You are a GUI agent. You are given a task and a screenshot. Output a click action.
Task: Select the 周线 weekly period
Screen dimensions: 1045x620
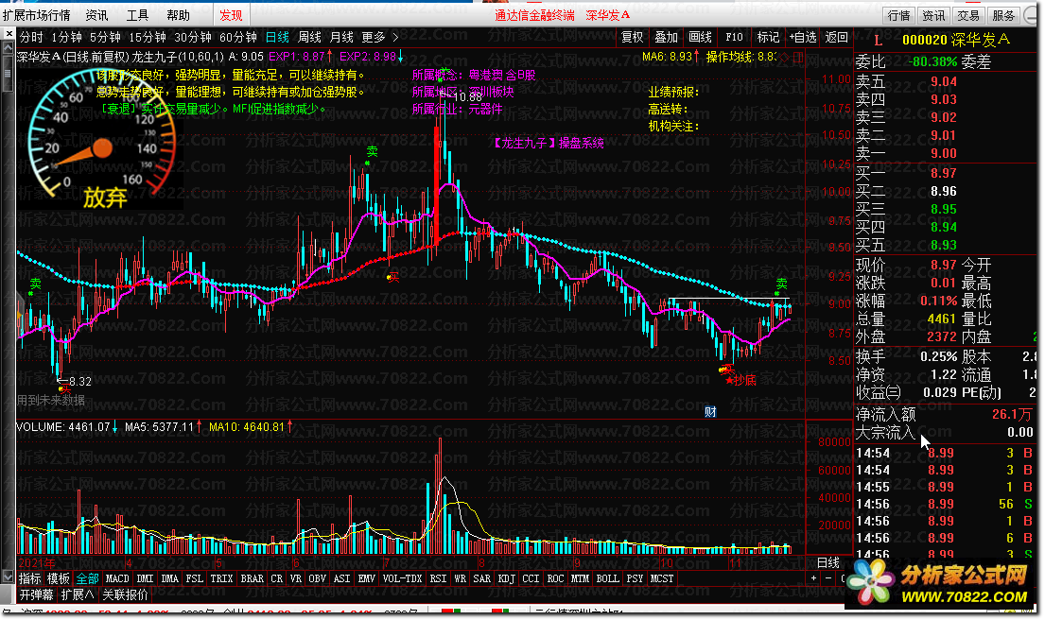(x=309, y=37)
